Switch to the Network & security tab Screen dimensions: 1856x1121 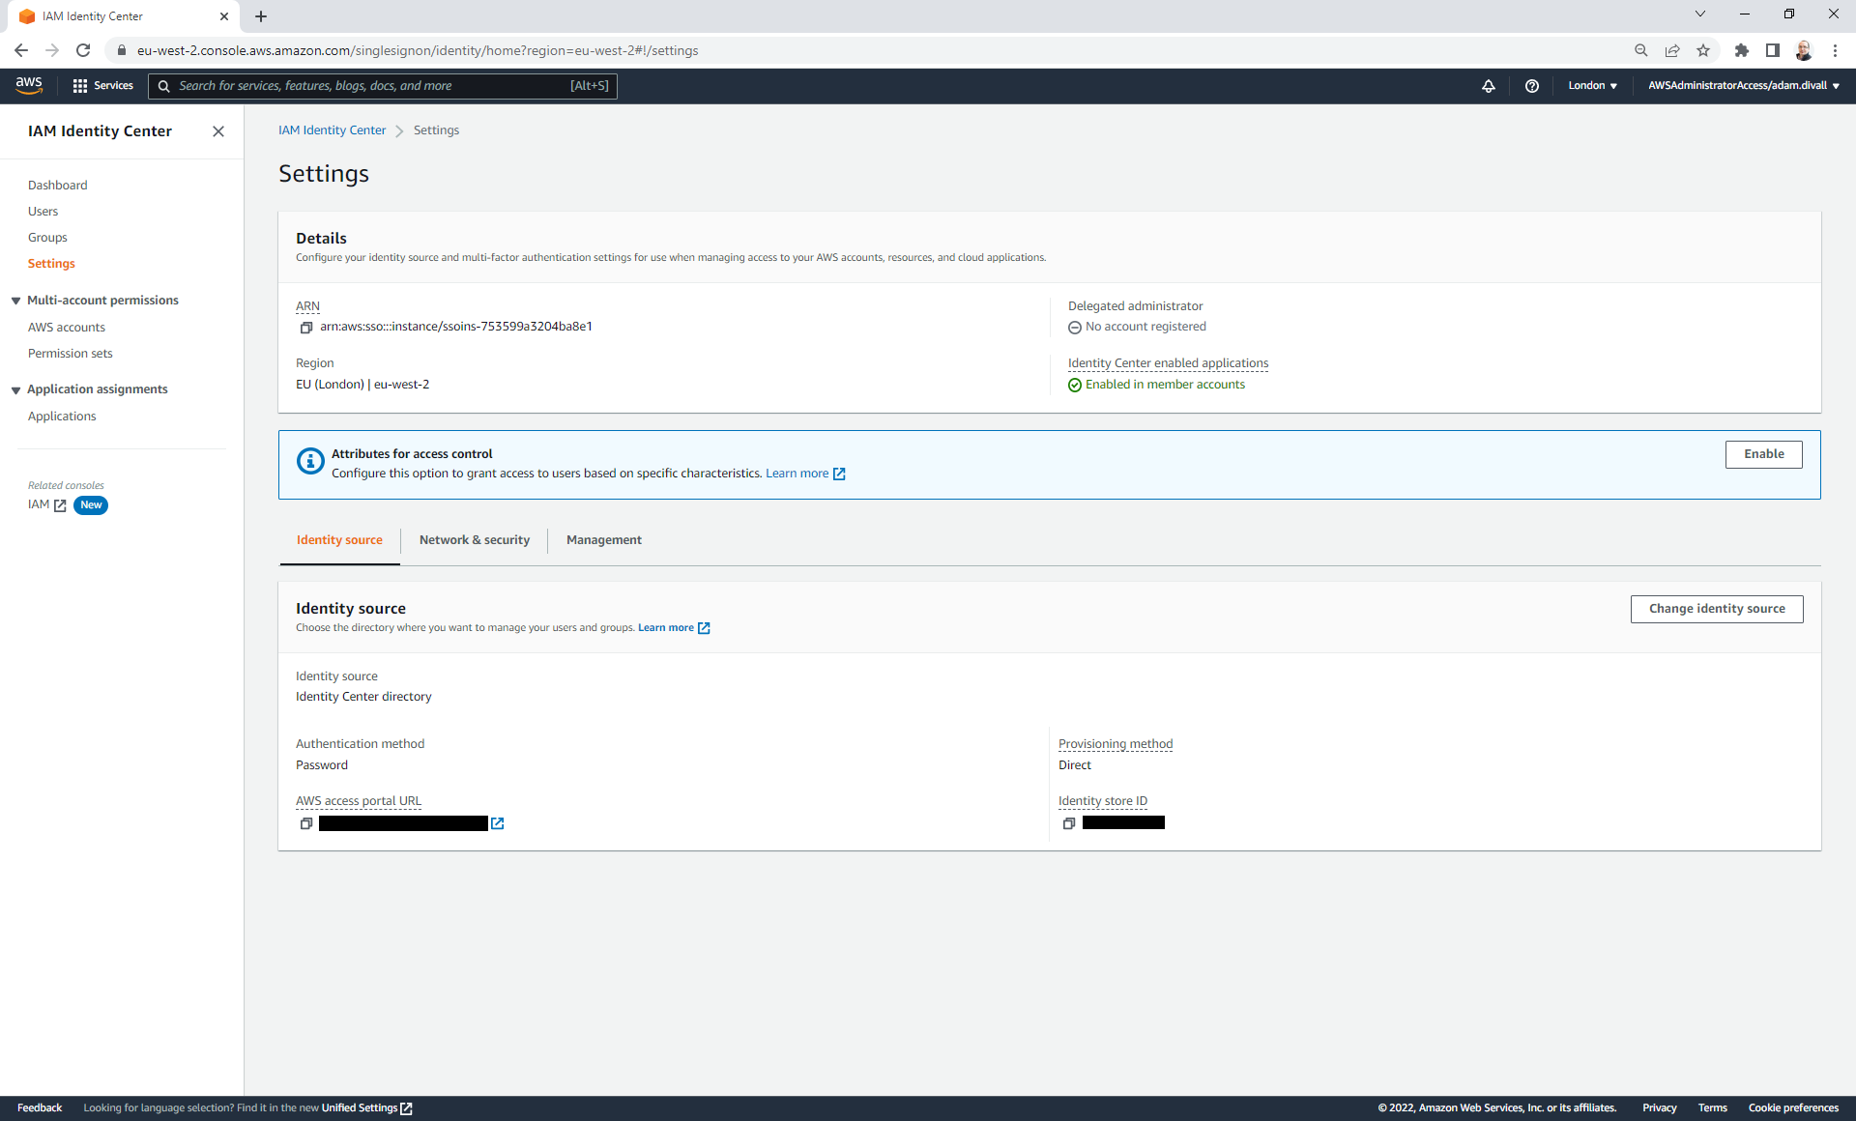click(x=474, y=540)
